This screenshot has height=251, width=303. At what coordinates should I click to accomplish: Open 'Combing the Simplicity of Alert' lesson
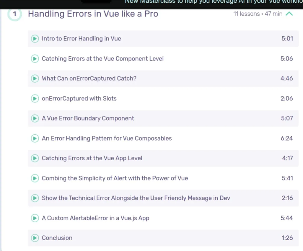163,178
